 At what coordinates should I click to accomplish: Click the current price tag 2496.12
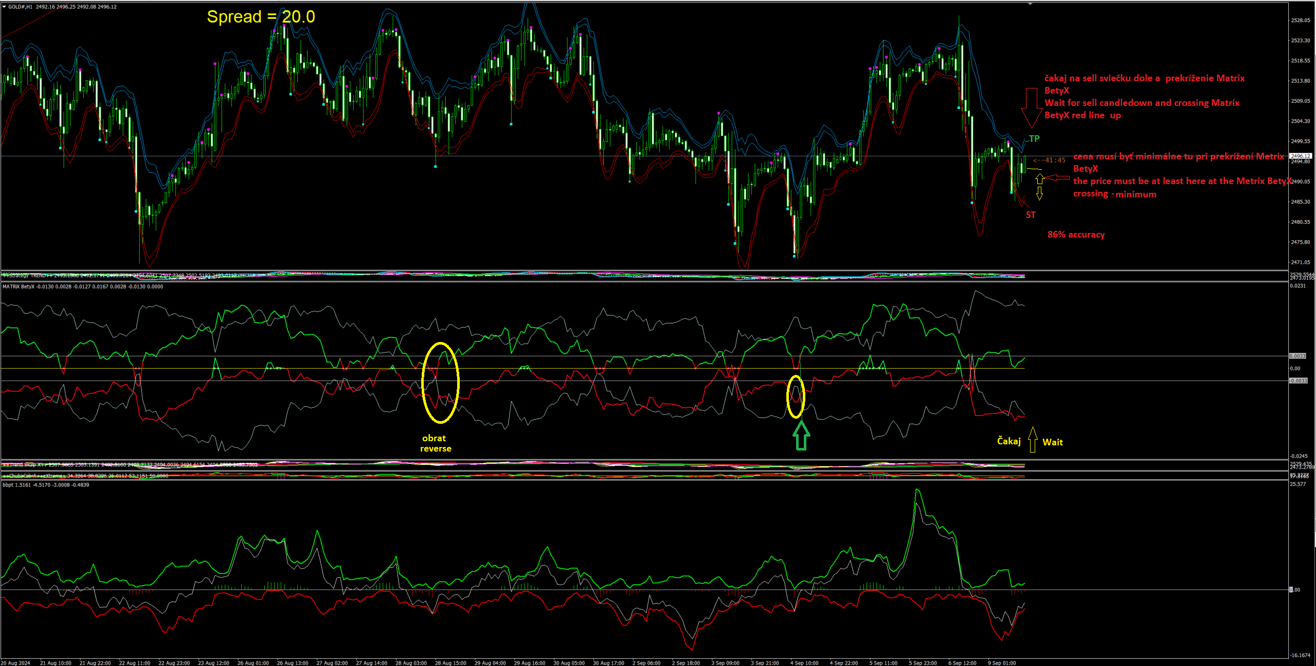pos(1301,156)
